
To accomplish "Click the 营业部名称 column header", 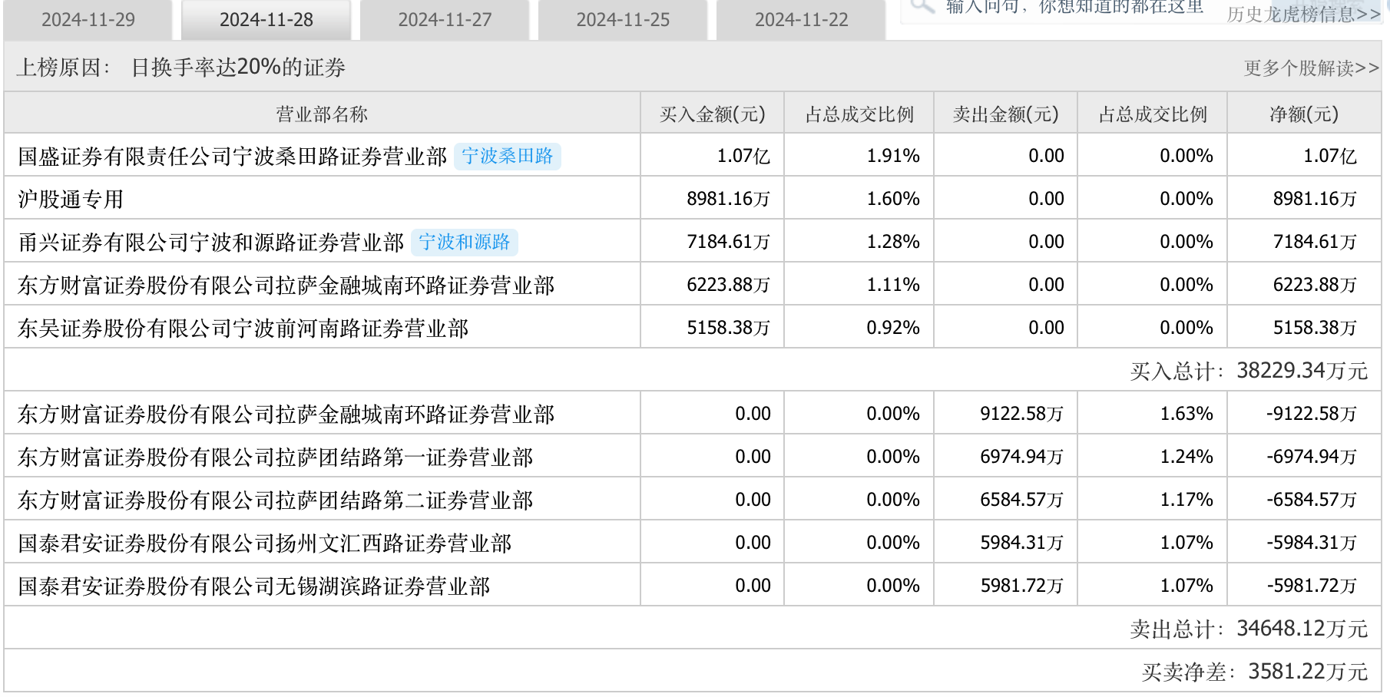I will coord(322,114).
